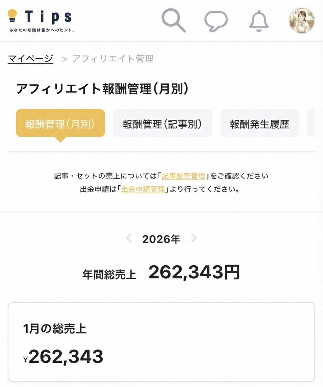Image resolution: width=323 pixels, height=387 pixels.
Task: Click the アフィリエイト管理 breadcrumb text
Action: [x=113, y=59]
